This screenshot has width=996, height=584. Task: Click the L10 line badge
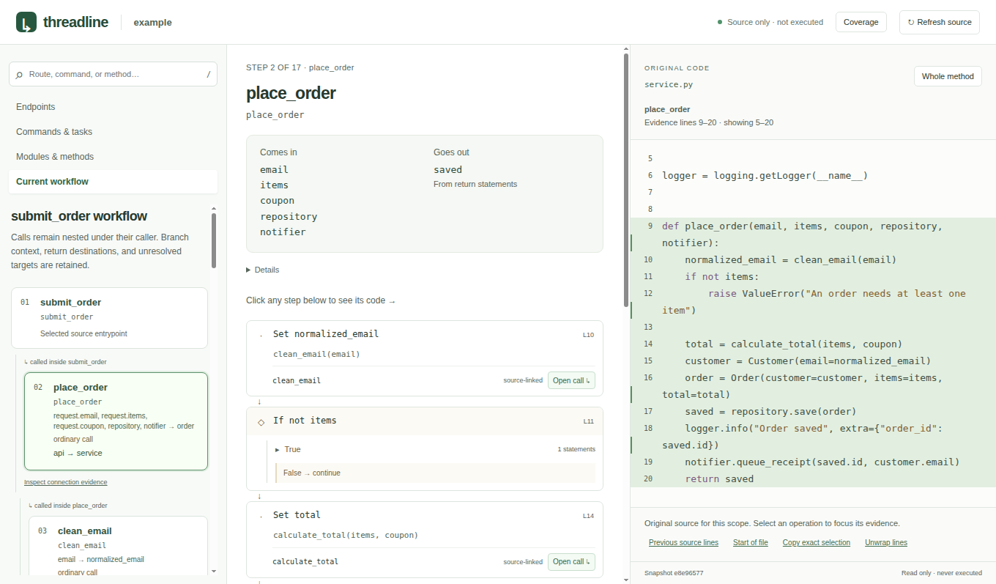pos(589,335)
